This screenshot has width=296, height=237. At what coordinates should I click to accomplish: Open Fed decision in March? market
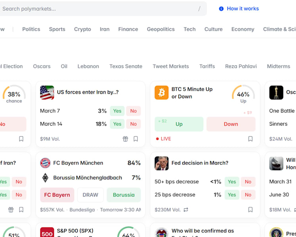click(200, 163)
